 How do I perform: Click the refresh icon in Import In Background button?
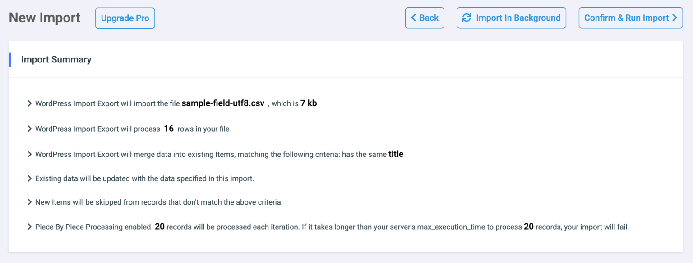466,18
